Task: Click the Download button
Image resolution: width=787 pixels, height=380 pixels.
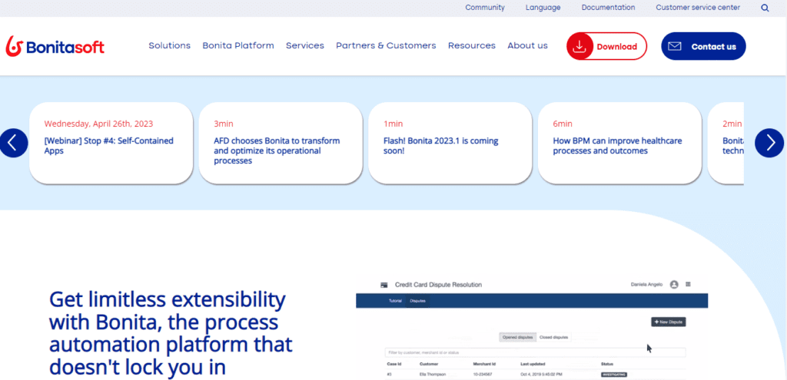Action: pos(607,46)
